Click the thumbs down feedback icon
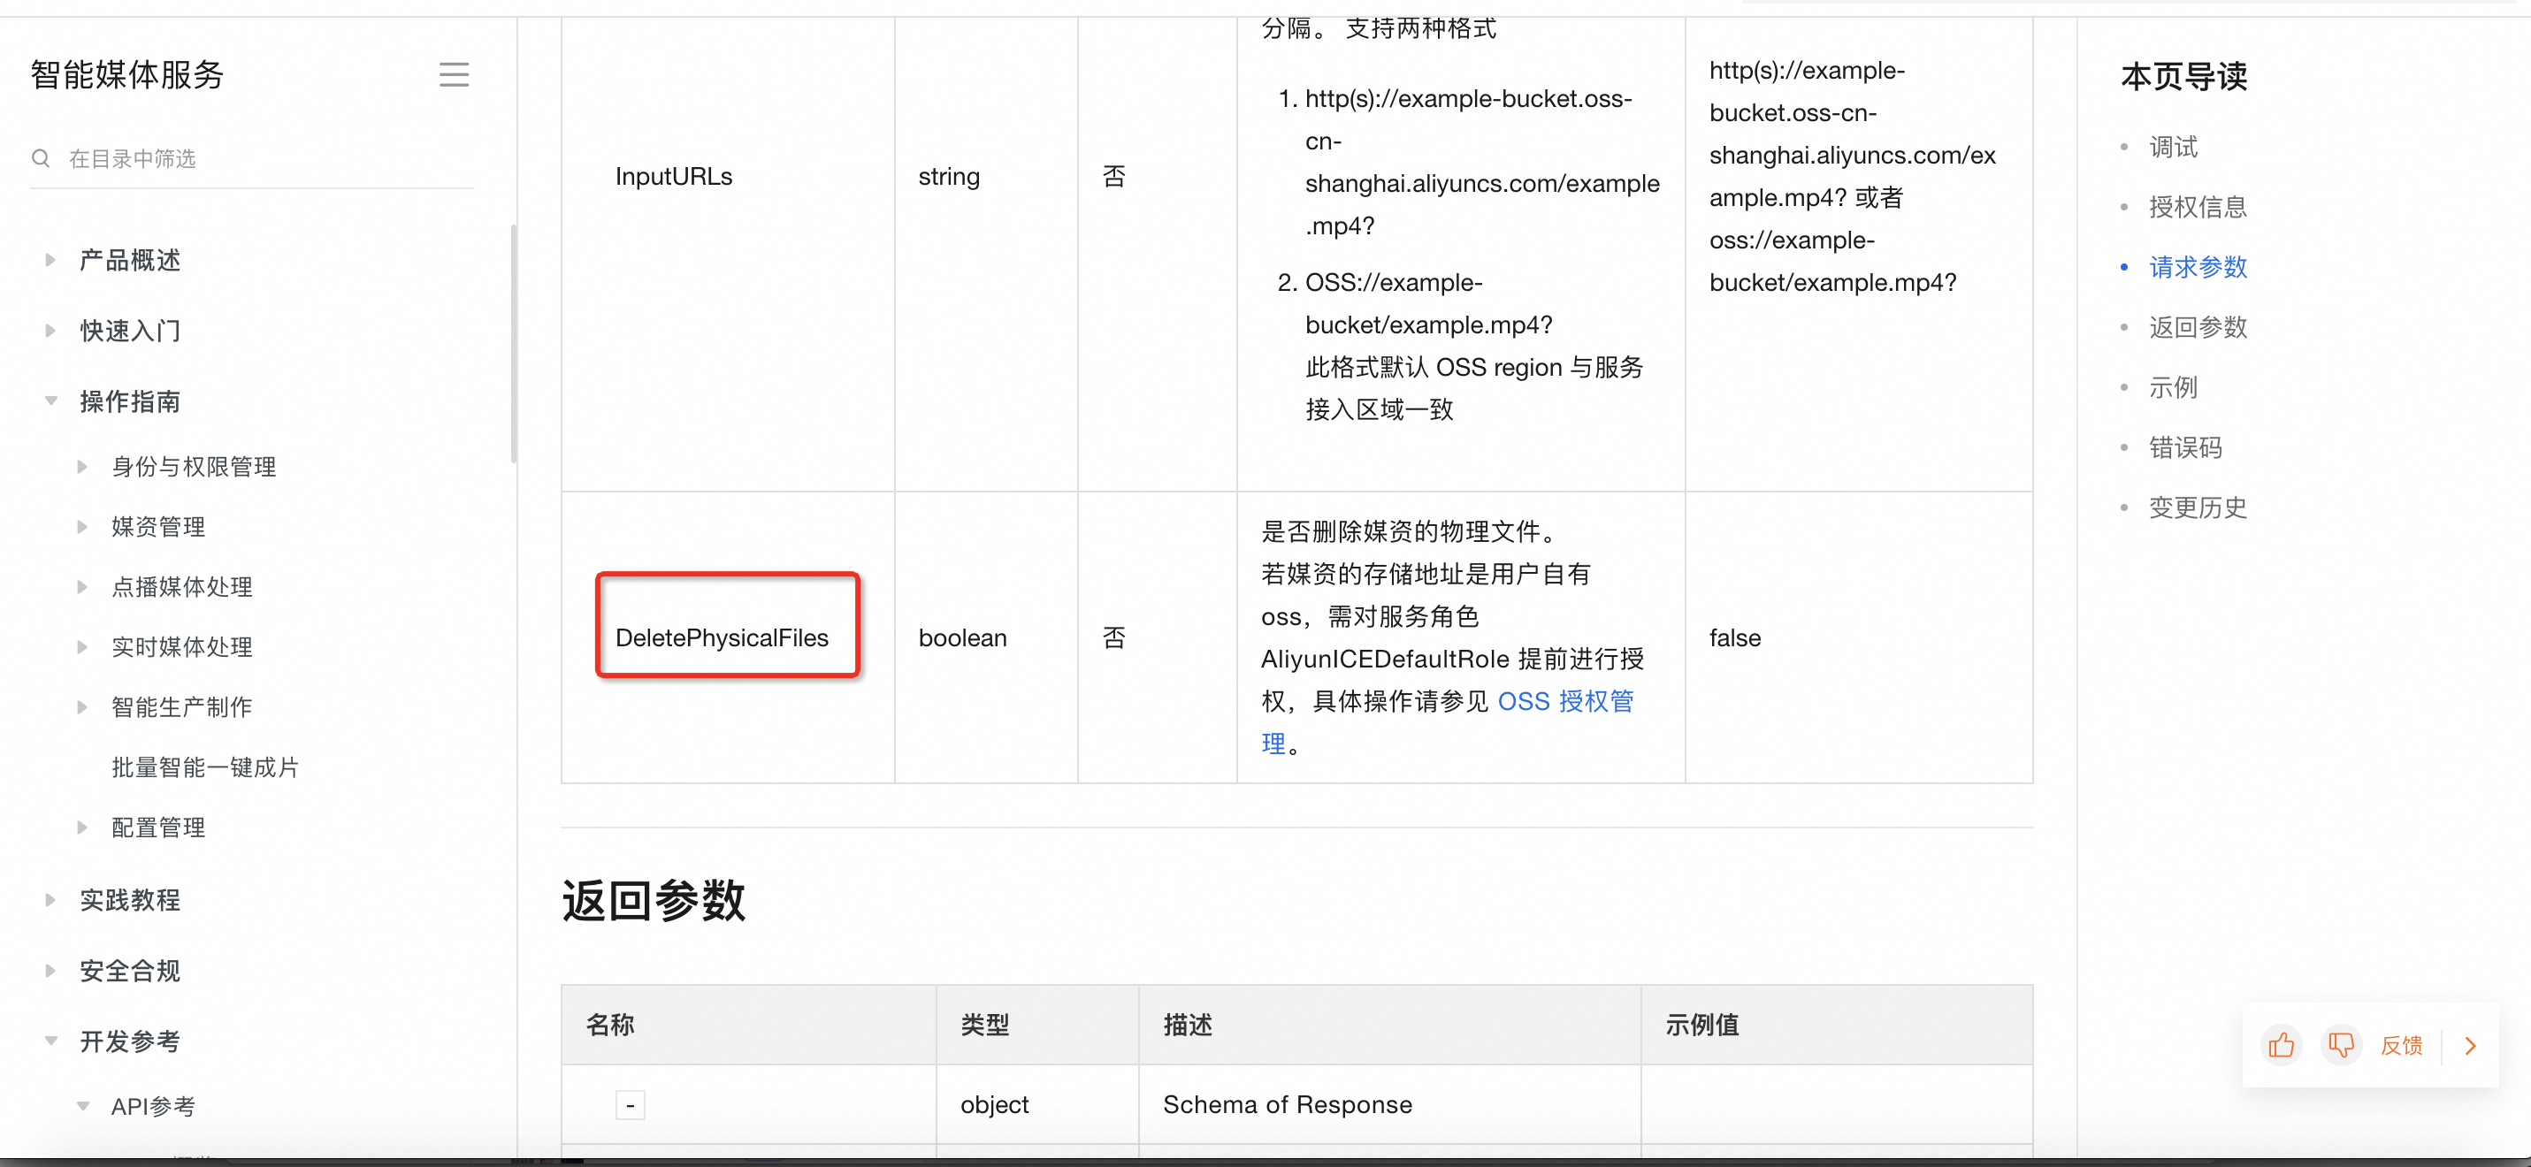2531x1167 pixels. pos(2340,1045)
